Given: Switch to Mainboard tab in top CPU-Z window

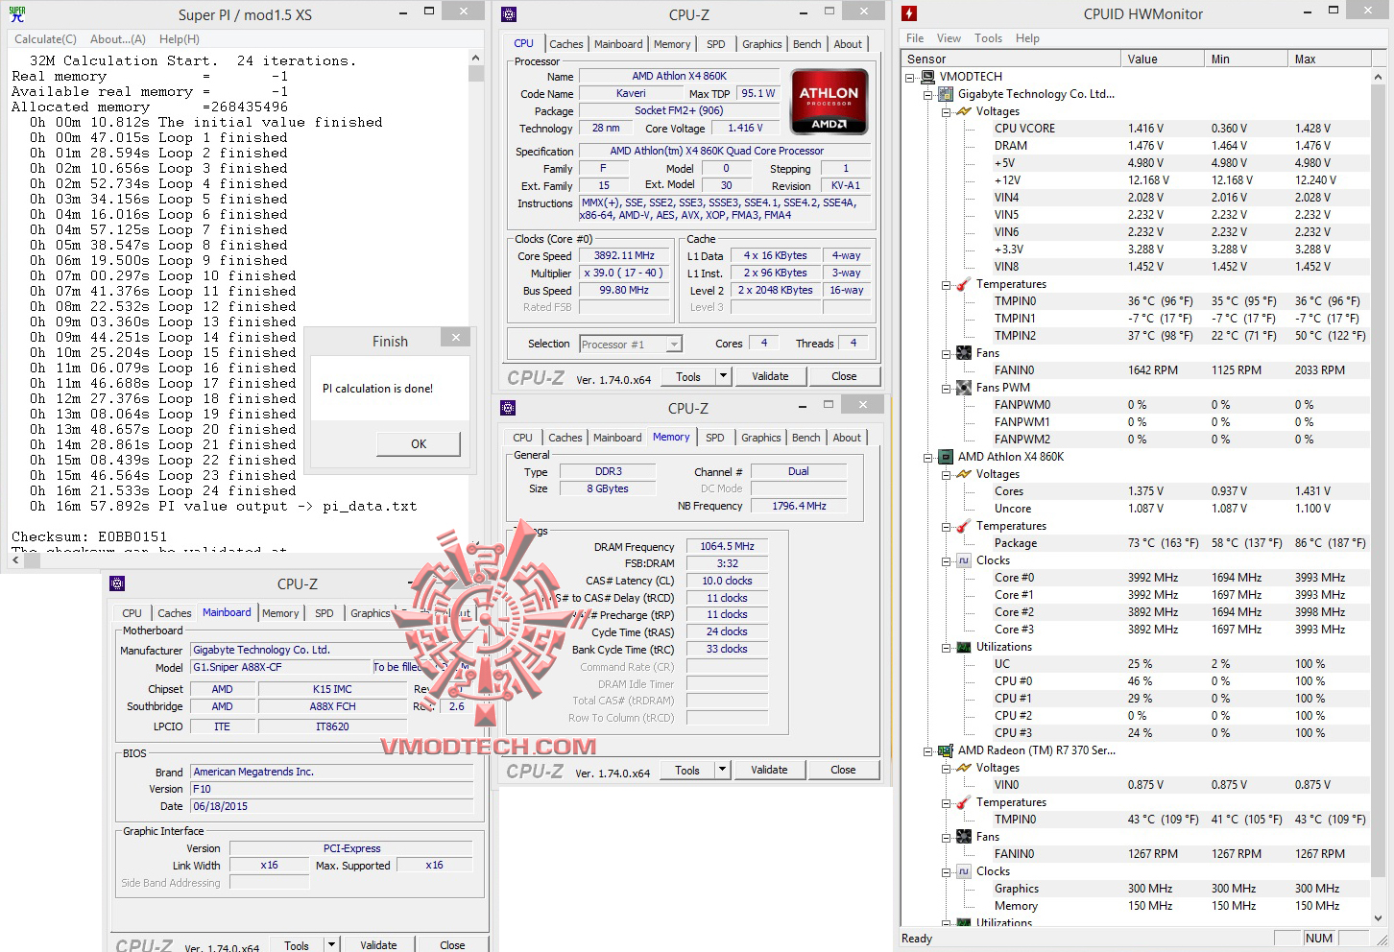Looking at the screenshot, I should pos(618,44).
